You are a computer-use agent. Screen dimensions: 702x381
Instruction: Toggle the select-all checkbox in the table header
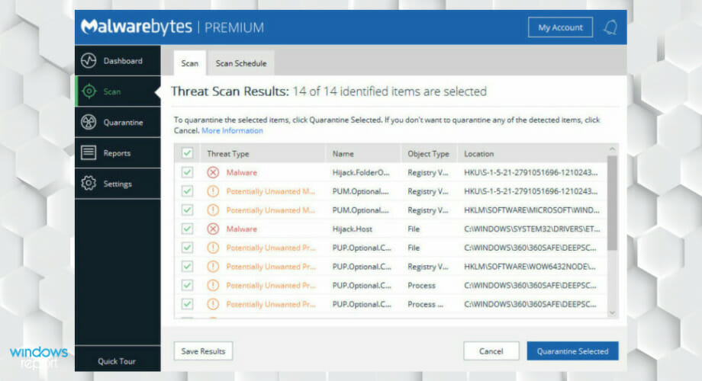tap(187, 153)
